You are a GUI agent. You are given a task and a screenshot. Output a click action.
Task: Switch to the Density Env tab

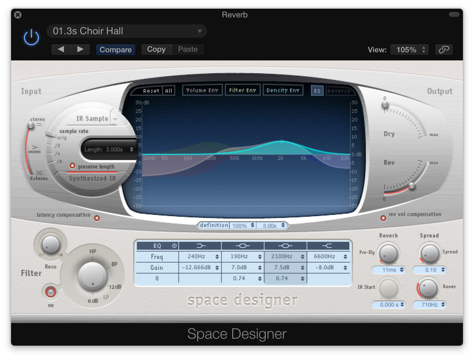coord(283,90)
